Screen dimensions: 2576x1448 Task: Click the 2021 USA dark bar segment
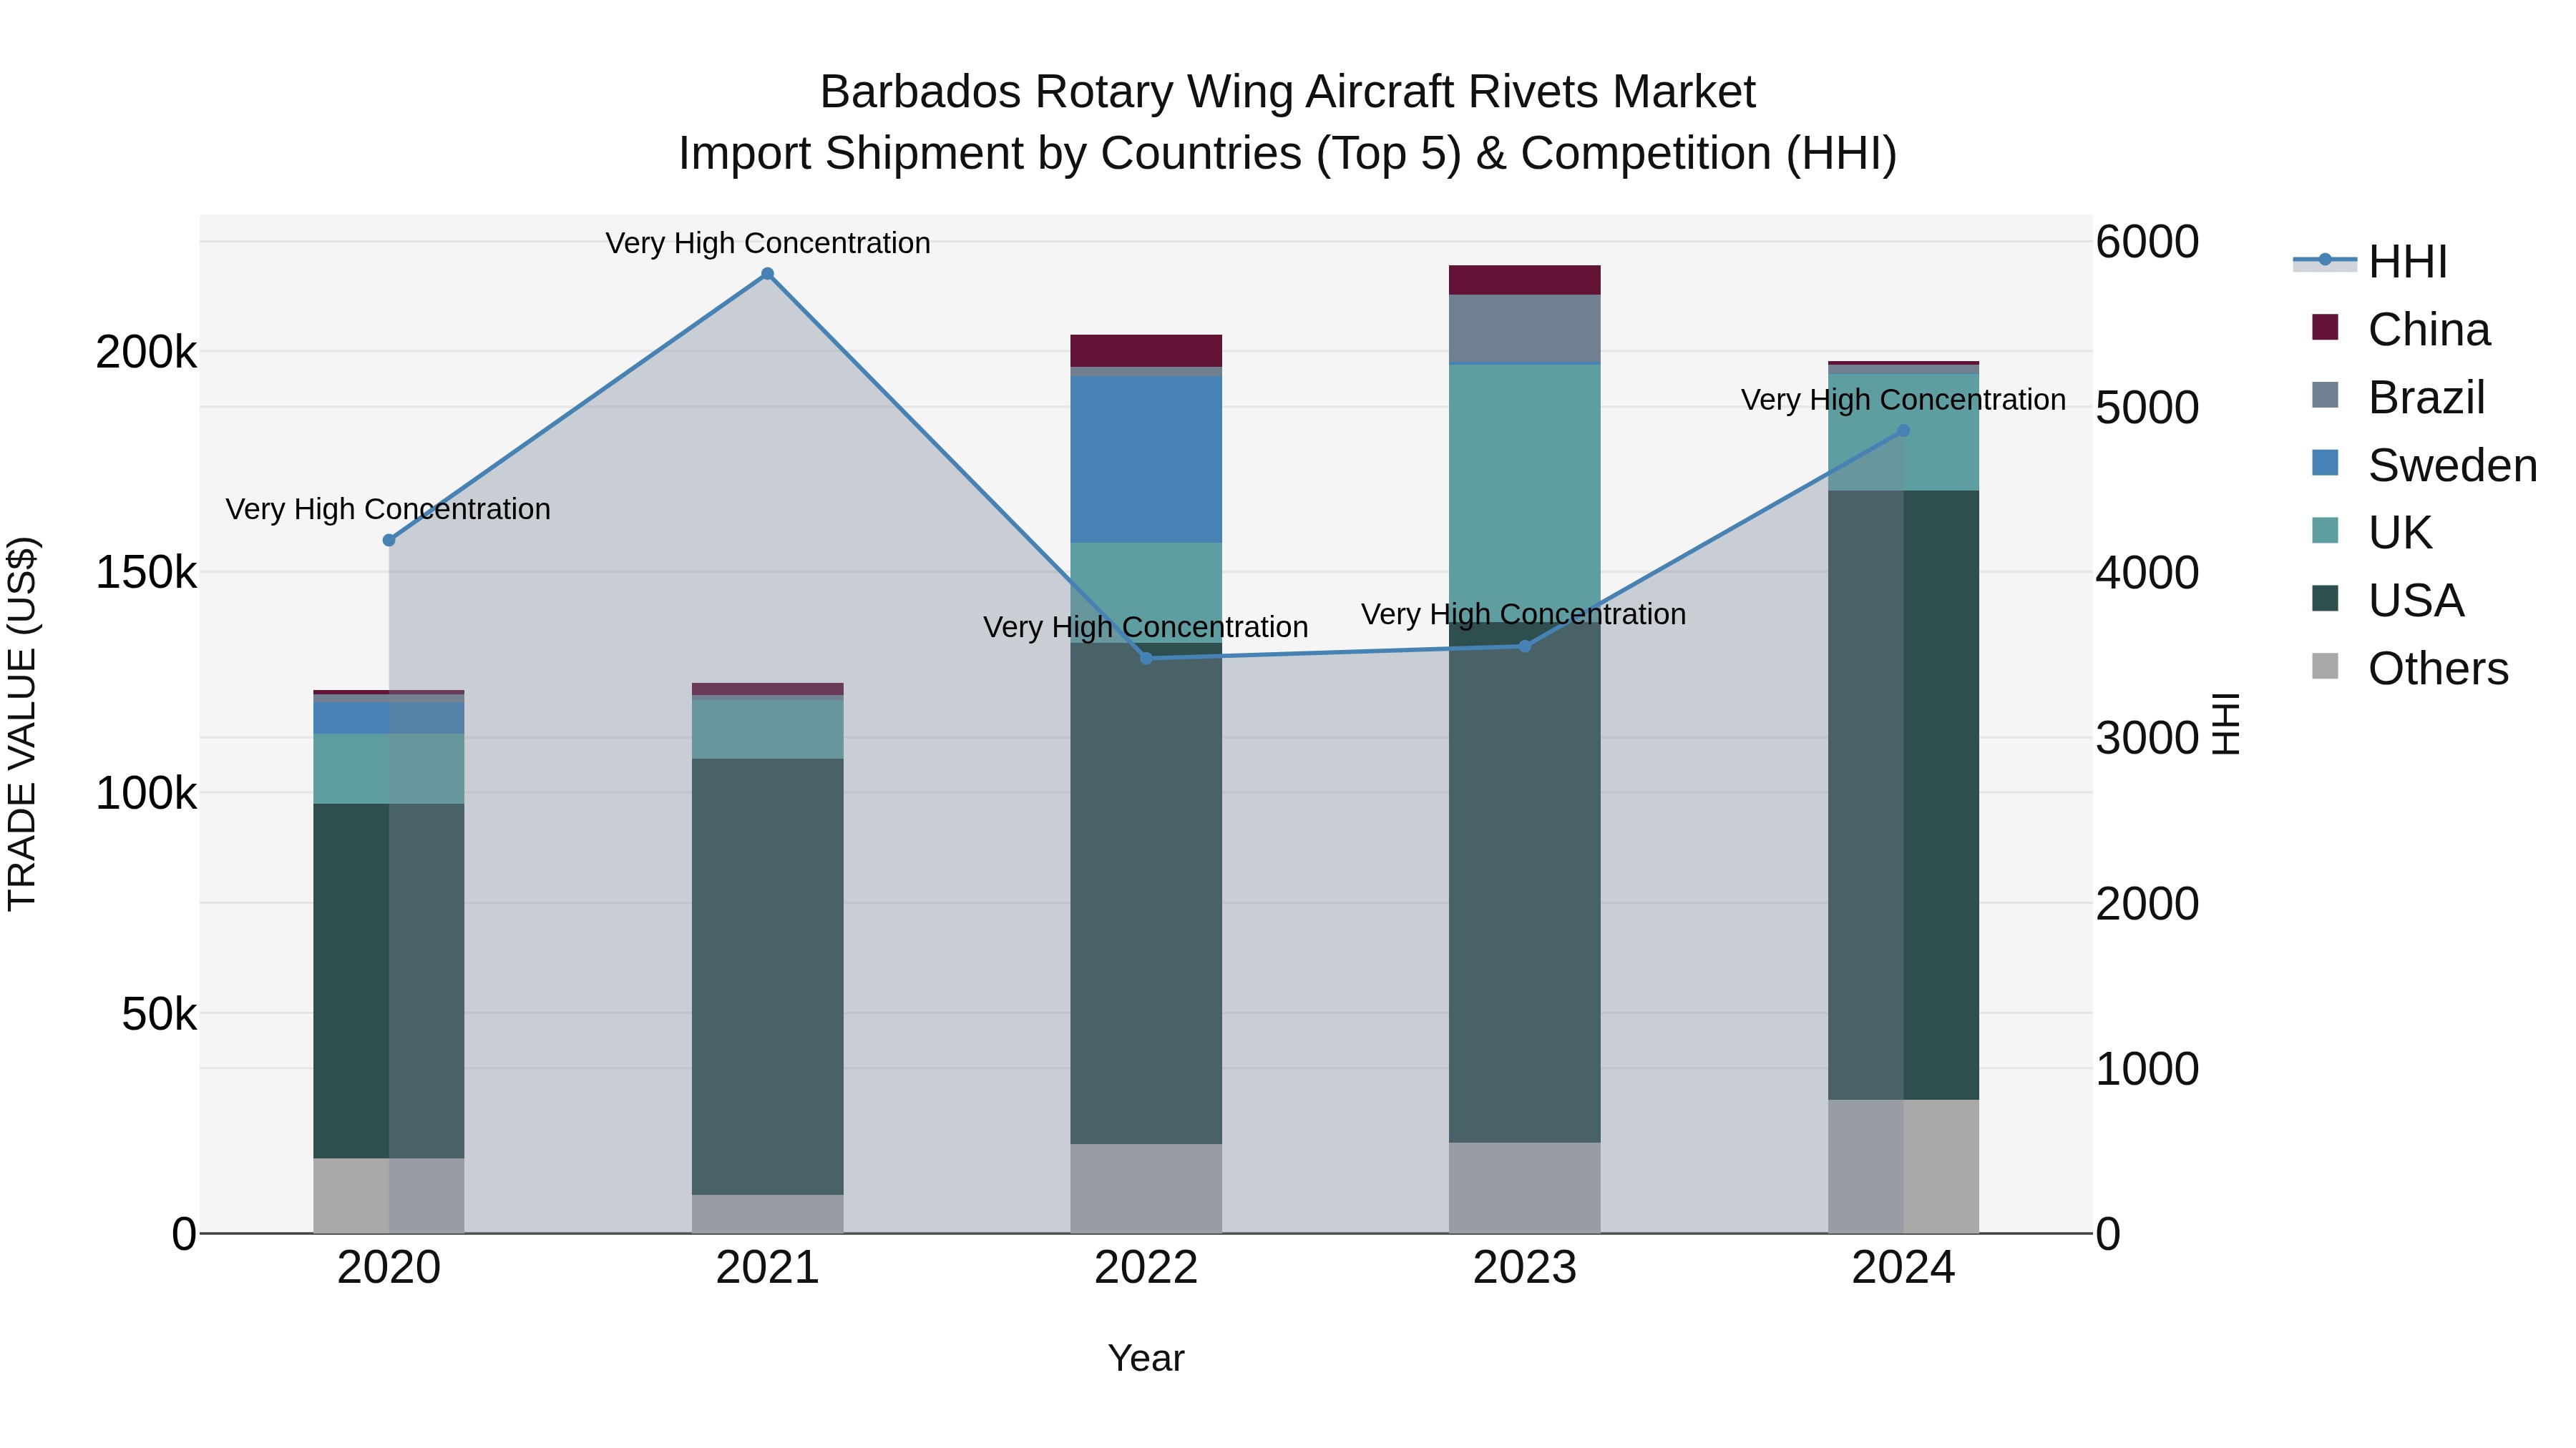click(768, 976)
